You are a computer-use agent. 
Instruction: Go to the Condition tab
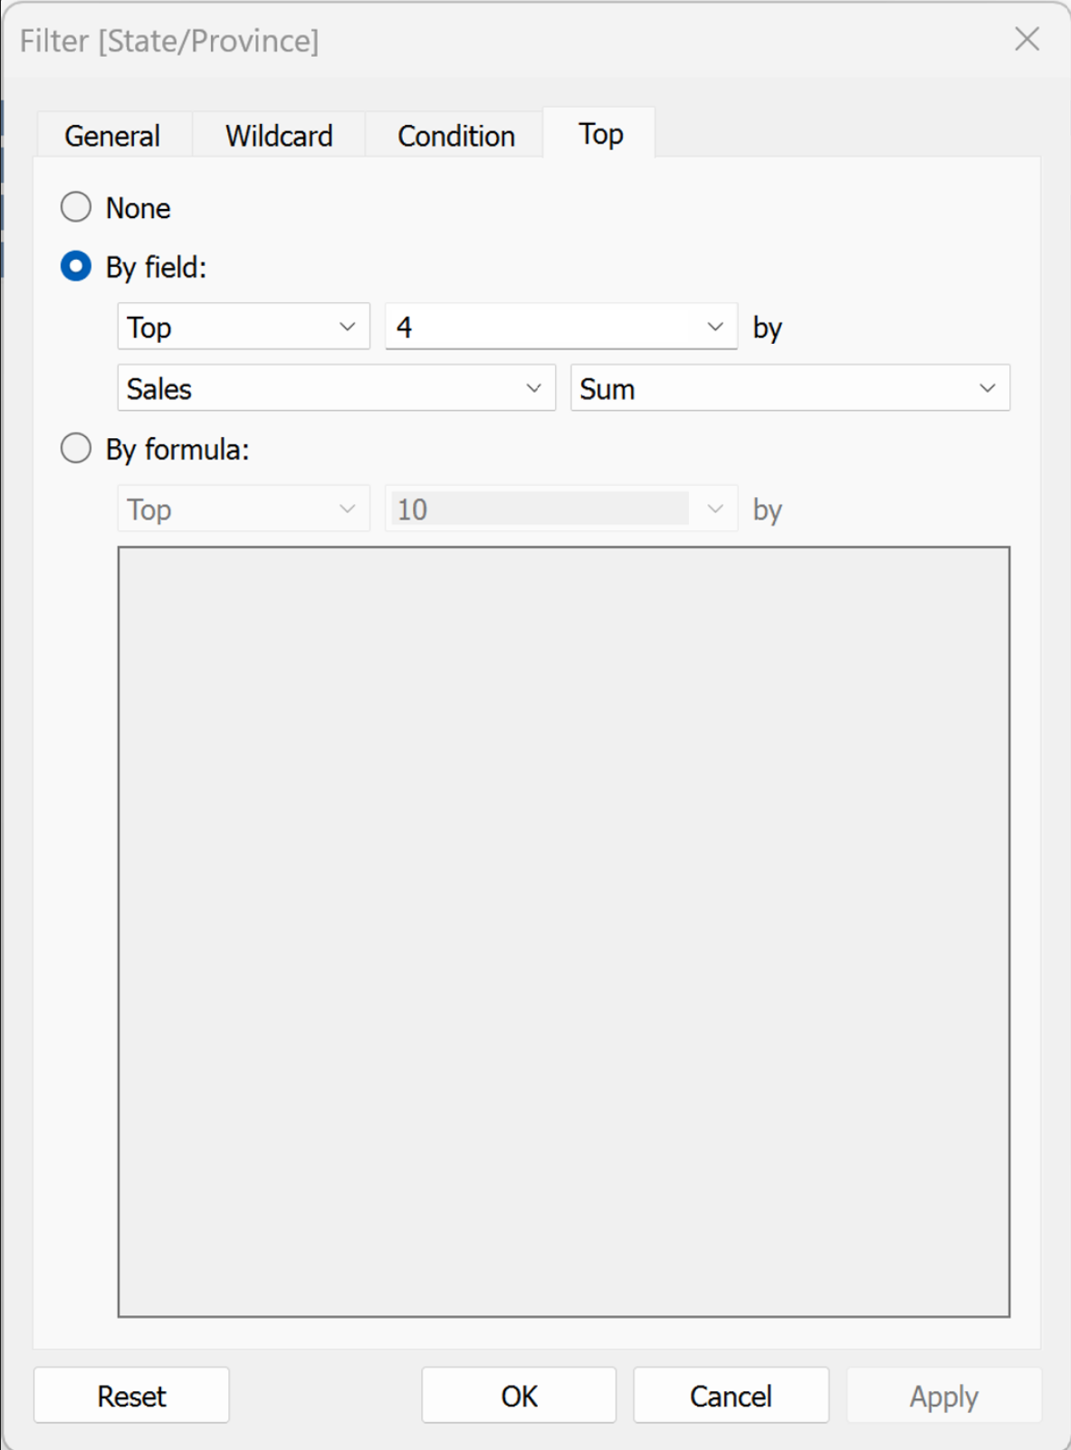[x=456, y=136]
